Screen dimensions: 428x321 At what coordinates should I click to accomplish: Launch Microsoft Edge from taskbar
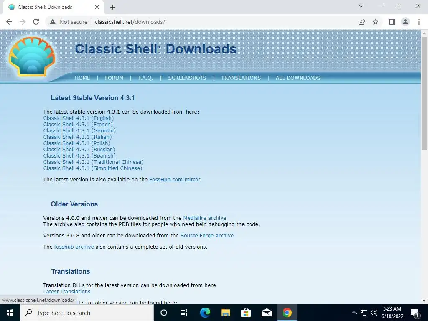[205, 313]
